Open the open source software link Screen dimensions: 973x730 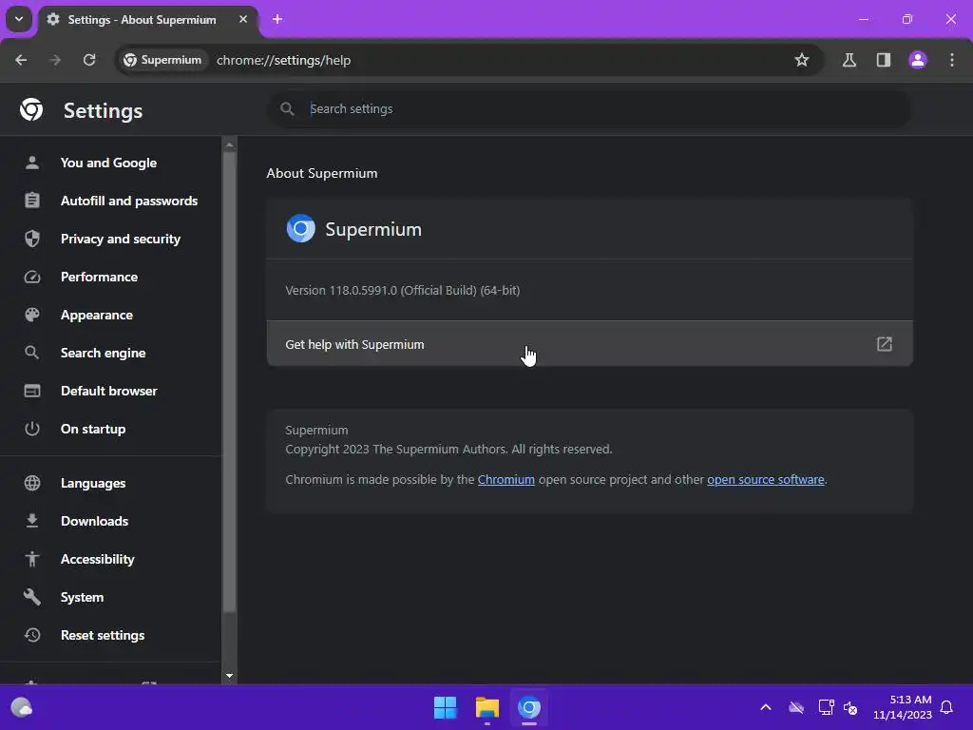[x=765, y=480]
